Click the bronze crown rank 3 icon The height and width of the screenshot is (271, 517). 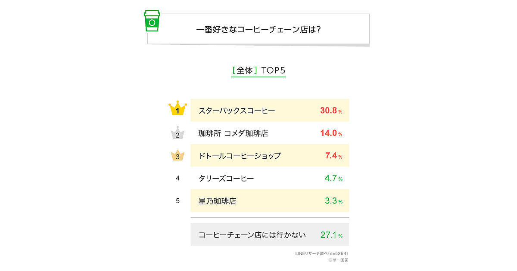click(178, 155)
